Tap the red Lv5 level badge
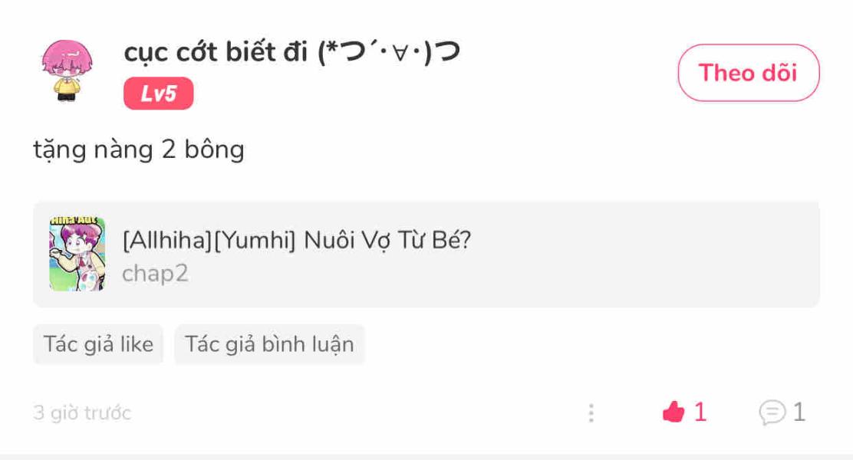Viewport: 853px width, 460px height. [x=158, y=94]
